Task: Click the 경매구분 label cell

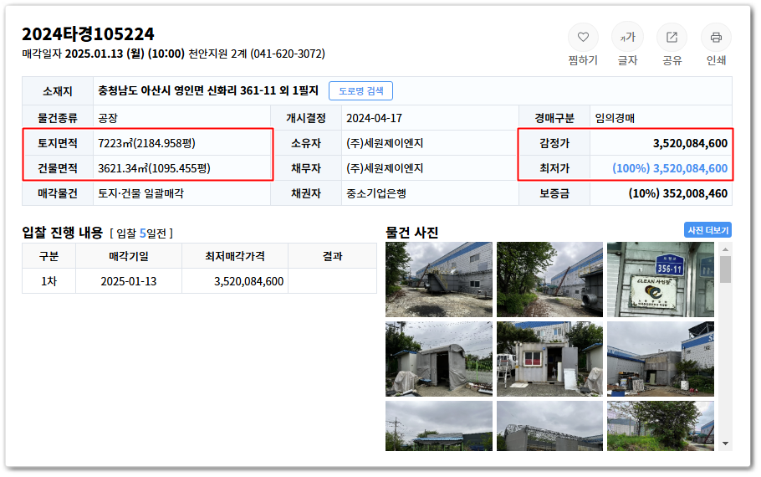Action: tap(554, 118)
